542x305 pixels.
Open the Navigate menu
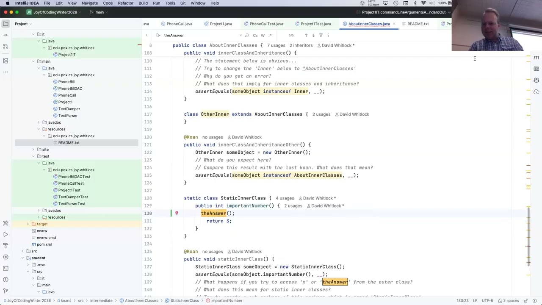89,3
